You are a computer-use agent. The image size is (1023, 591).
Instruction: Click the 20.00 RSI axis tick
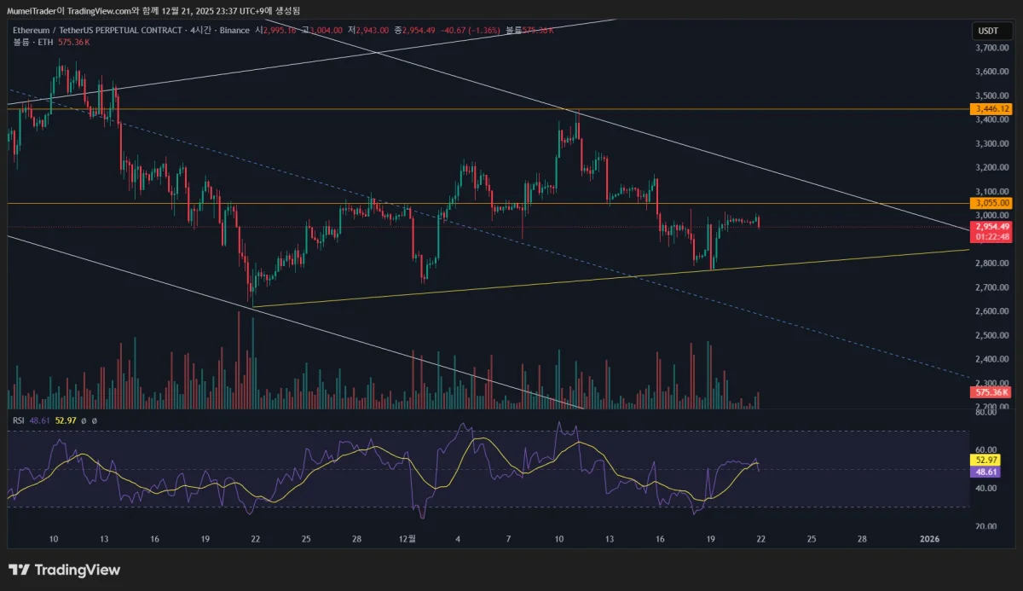(x=985, y=526)
